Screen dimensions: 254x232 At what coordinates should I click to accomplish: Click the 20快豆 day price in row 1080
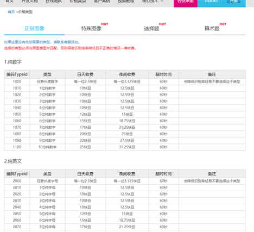85,134
